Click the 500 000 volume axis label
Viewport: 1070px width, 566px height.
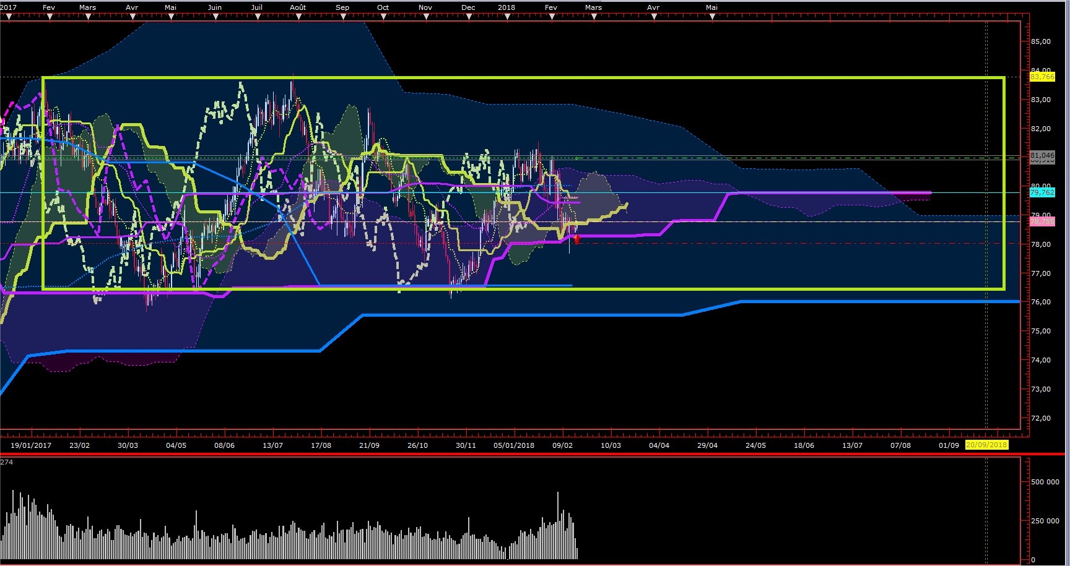(1045, 482)
